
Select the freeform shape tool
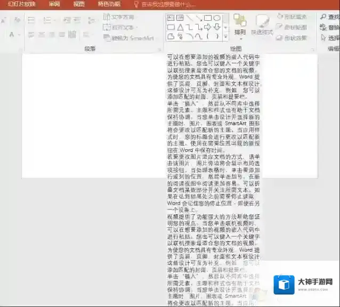click(x=171, y=36)
